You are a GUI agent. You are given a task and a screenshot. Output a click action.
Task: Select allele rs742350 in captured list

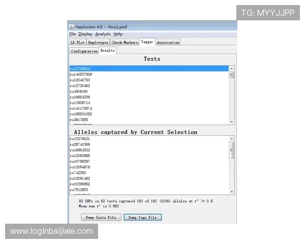point(78,173)
